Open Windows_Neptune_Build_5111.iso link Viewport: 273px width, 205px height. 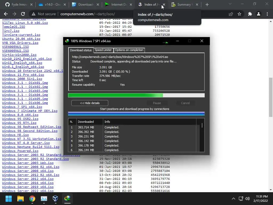click(31, 147)
